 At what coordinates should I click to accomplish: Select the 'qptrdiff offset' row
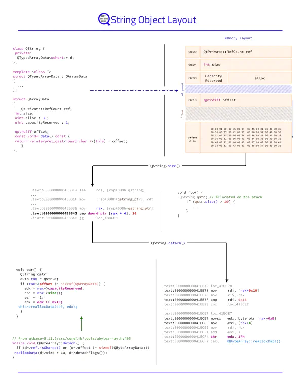pyautogui.click(x=219, y=100)
